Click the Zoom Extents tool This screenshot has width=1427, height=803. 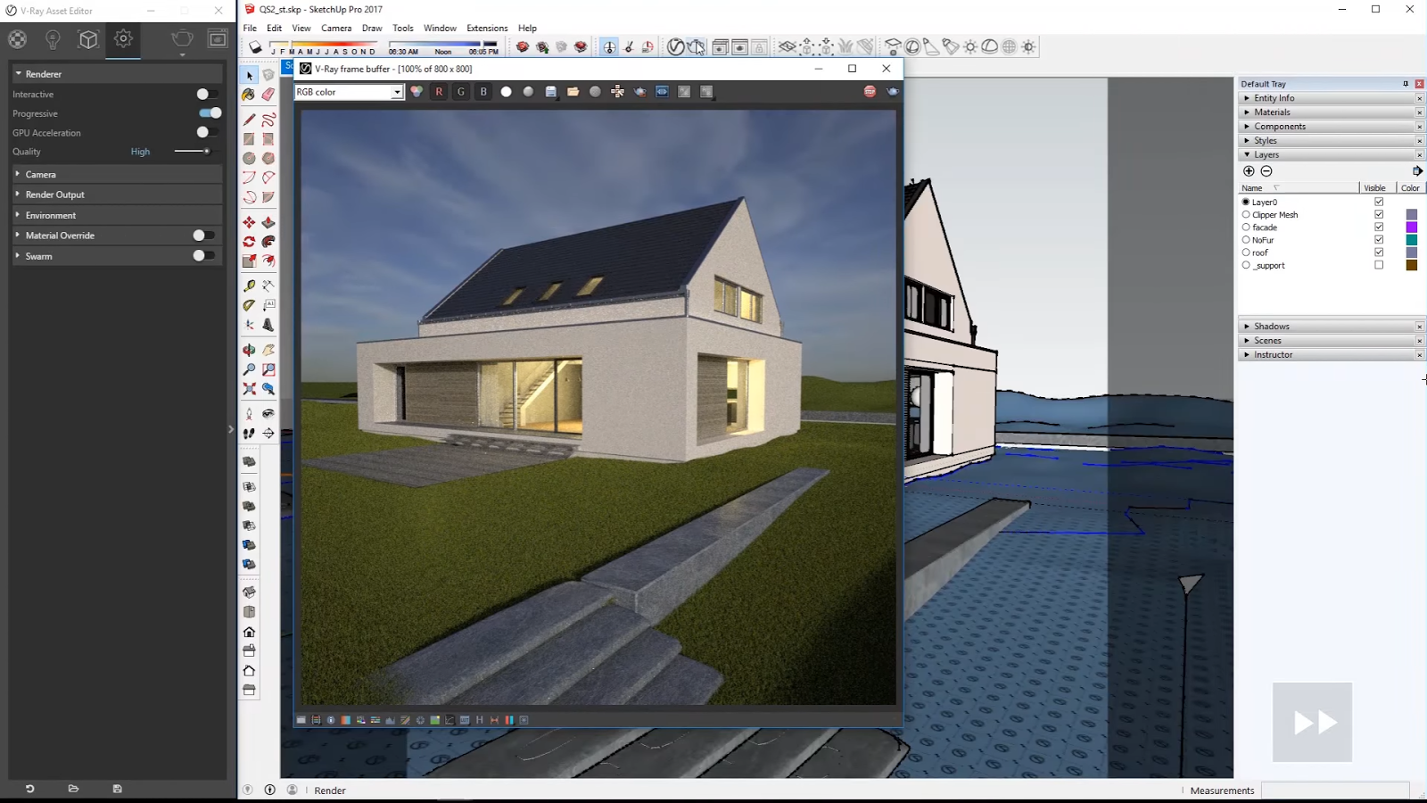(x=249, y=389)
